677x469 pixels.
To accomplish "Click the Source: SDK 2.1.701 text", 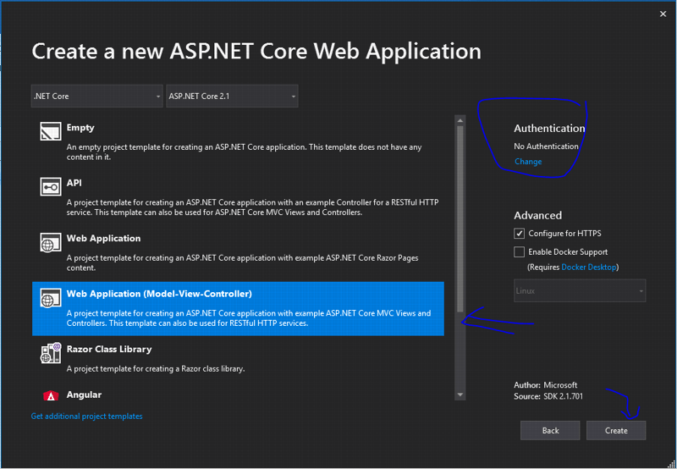I will [548, 396].
